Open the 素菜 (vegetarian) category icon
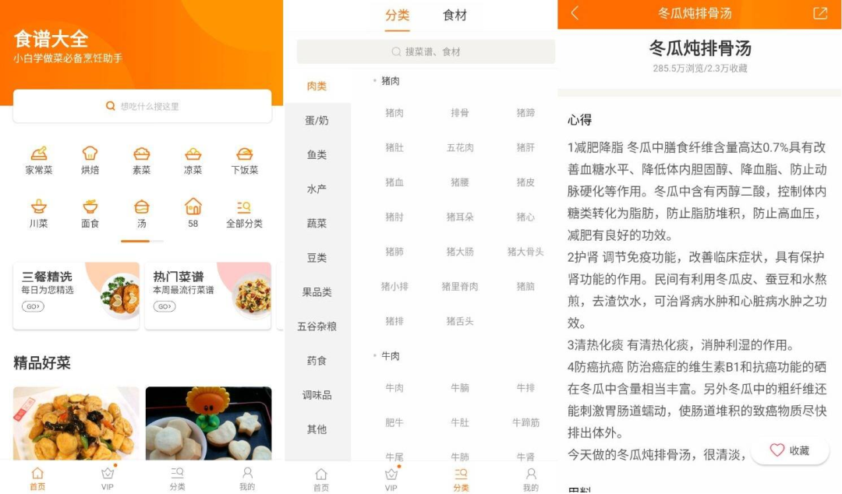Viewport: 842px width, 494px height. pos(141,161)
